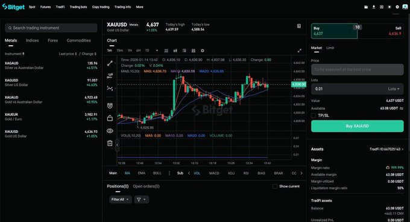The height and width of the screenshot is (222, 410).
Task: Open the guide icon right of Today's low
Action: [299, 26]
